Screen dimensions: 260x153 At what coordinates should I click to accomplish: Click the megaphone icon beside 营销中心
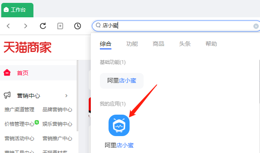[x=7, y=95]
